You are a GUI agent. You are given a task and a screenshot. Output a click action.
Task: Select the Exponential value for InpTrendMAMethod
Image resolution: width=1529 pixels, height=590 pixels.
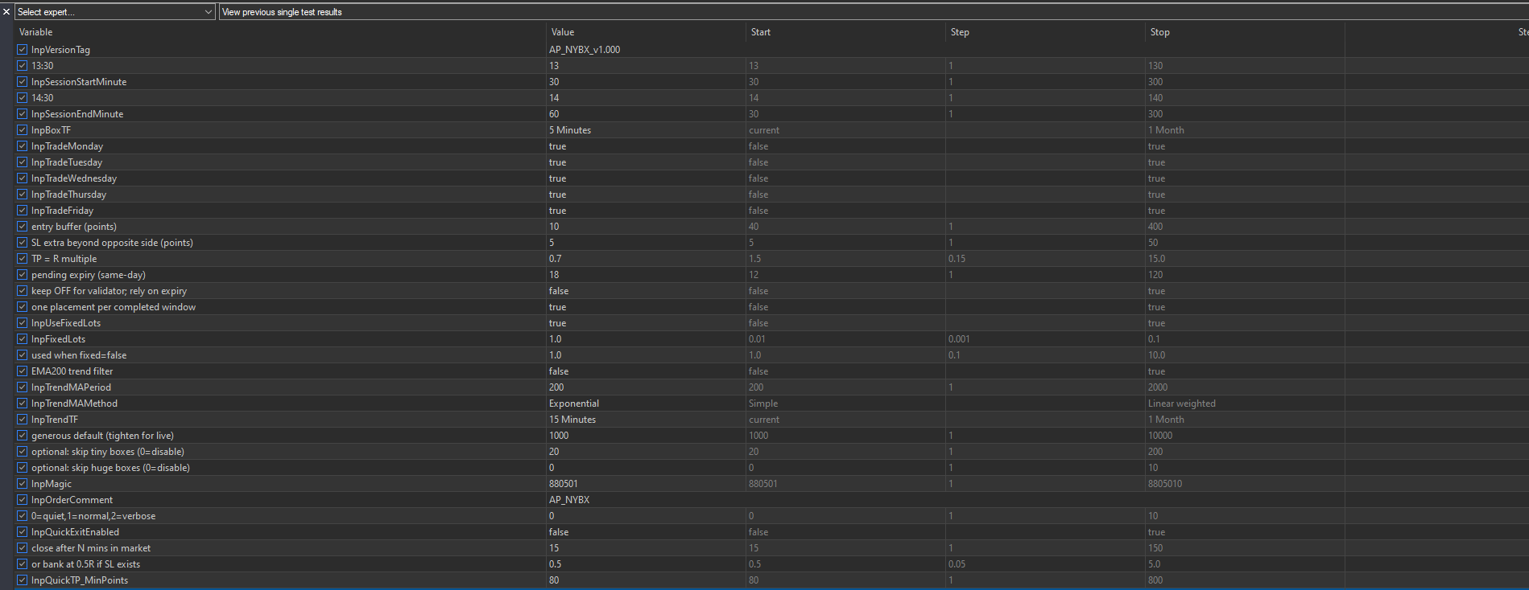tap(646, 404)
